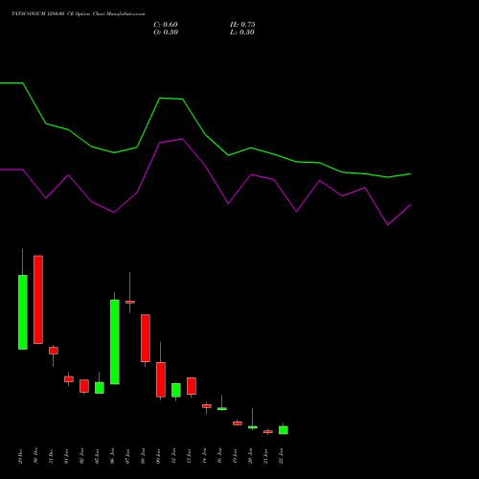Click the '02 Jan' date label
Viewport: 479px width, 479px height.
[x=81, y=456]
